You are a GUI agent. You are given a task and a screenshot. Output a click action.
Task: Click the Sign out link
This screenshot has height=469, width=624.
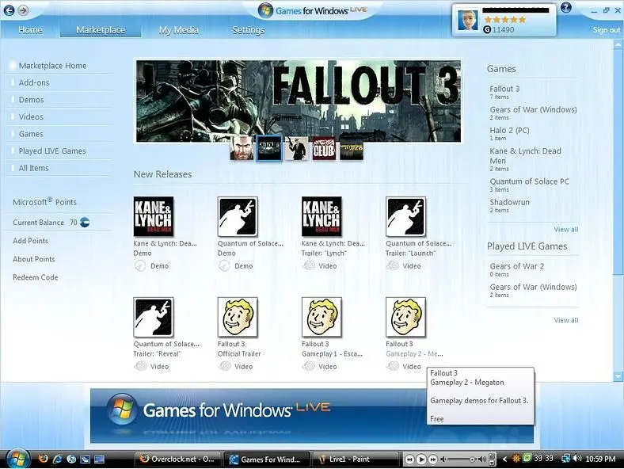click(x=607, y=30)
